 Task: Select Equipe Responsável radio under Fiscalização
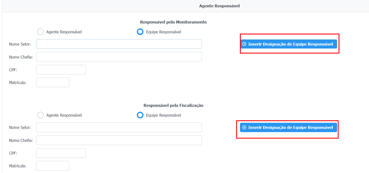pos(140,115)
